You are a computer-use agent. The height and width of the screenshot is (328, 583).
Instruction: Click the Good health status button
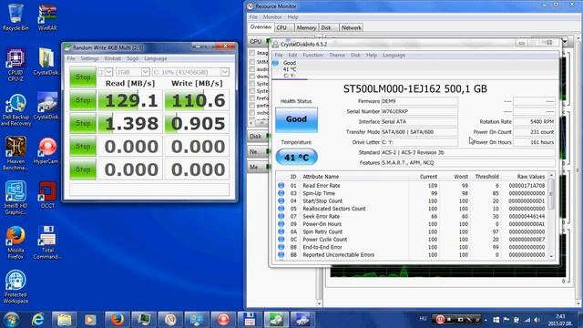click(x=296, y=119)
